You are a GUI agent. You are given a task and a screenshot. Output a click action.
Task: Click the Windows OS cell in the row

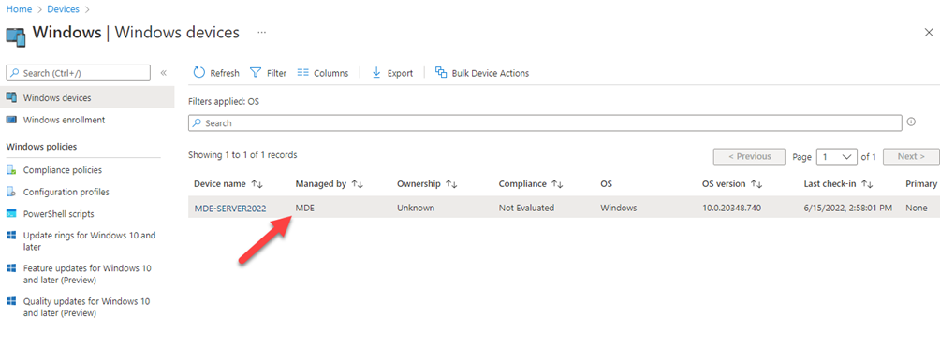619,208
